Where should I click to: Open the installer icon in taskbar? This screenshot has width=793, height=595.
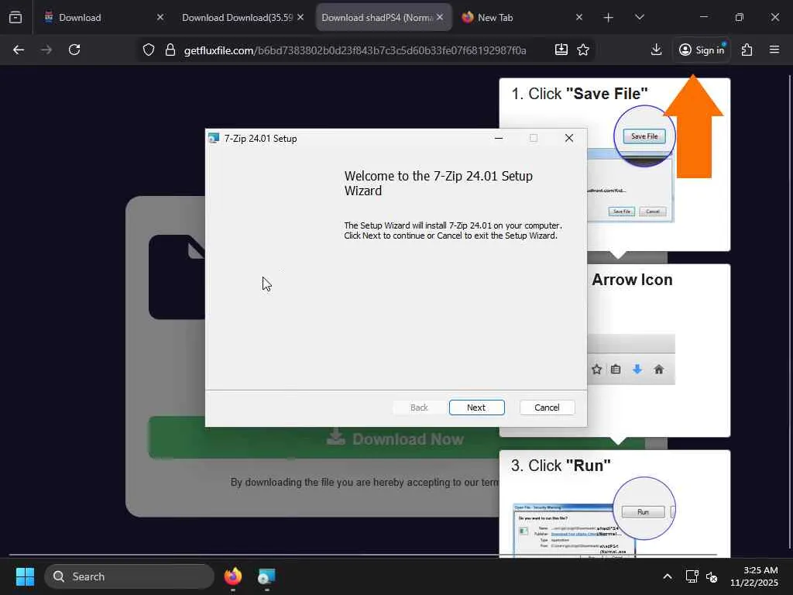[x=266, y=576]
